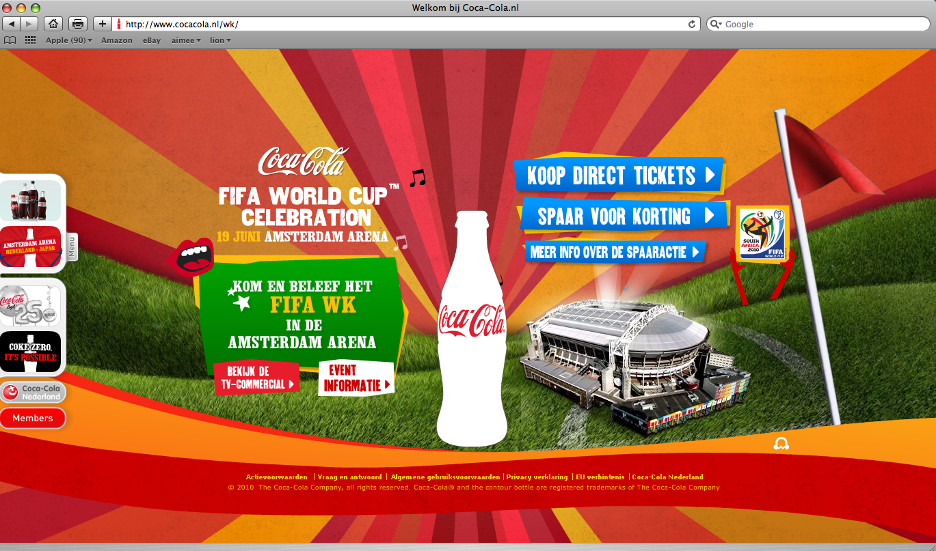This screenshot has height=551, width=936.
Task: Click the print page icon
Action: [78, 24]
